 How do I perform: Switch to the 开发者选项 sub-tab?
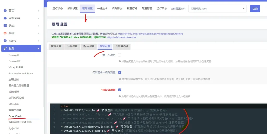pyautogui.click(x=122, y=46)
